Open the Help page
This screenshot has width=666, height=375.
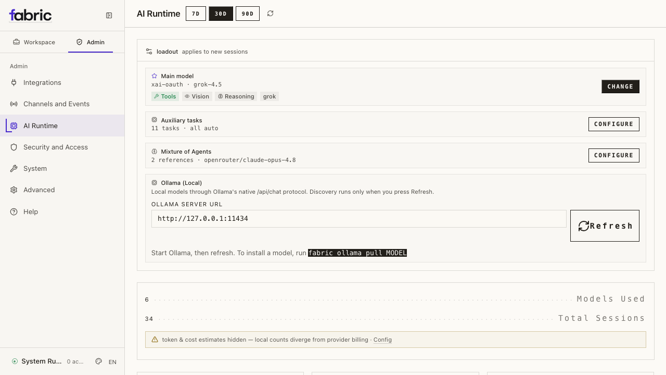coord(62,212)
